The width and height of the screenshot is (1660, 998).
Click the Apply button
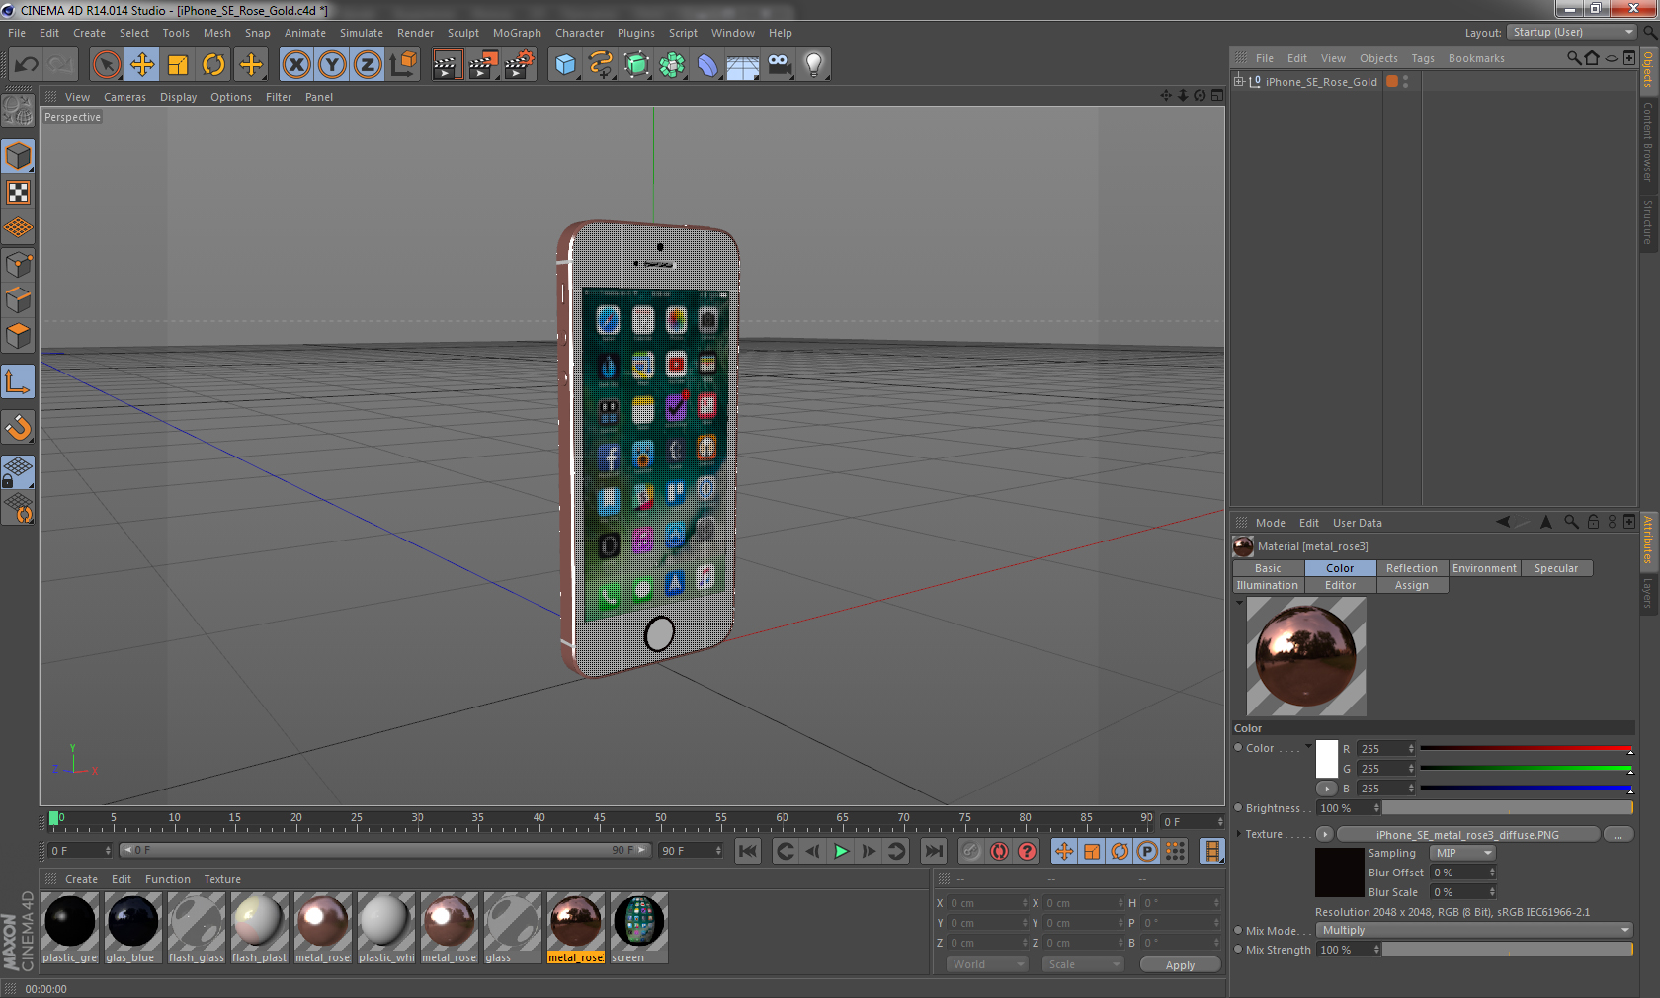pyautogui.click(x=1180, y=965)
